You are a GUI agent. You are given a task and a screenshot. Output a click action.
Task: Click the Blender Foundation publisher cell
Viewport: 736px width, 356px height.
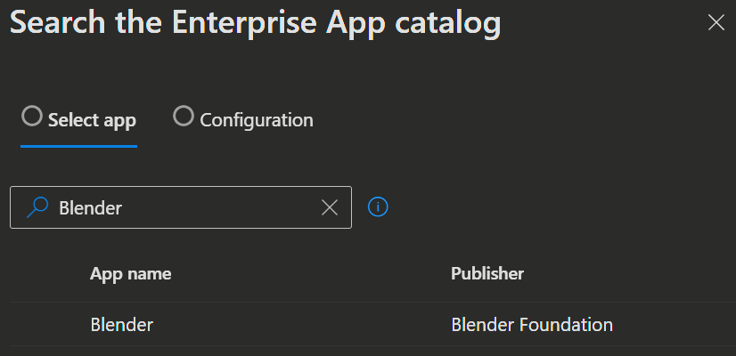point(532,325)
